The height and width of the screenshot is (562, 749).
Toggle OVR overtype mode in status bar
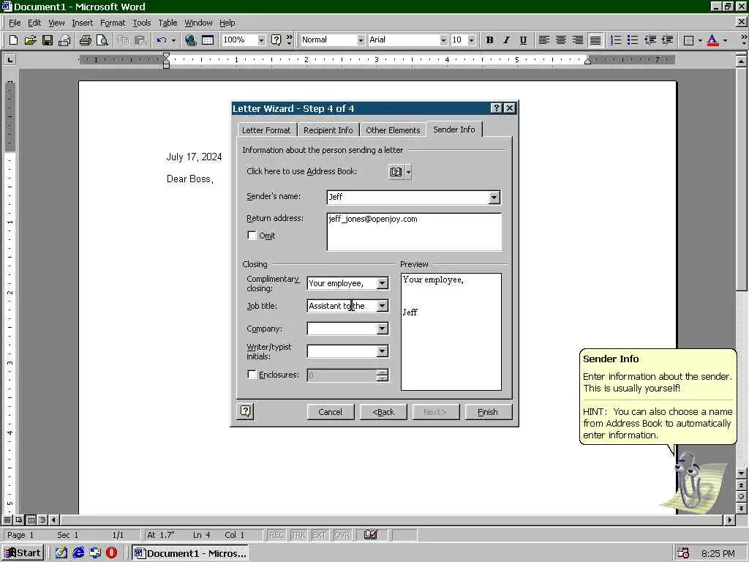tap(342, 535)
